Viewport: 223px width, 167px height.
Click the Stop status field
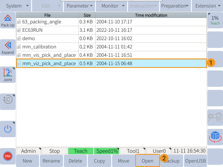tap(55, 151)
